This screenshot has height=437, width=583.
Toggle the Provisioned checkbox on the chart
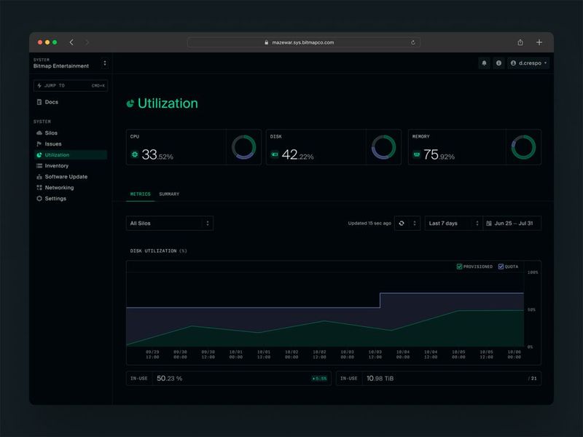tap(461, 267)
